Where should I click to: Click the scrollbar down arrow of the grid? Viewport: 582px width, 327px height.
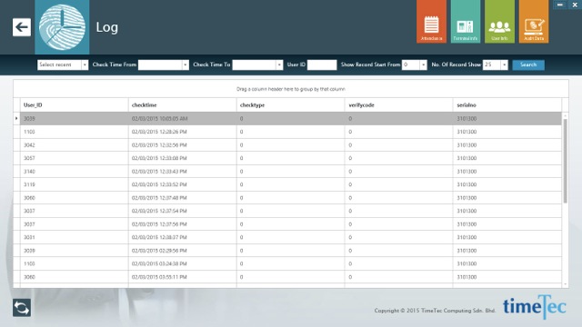(566, 284)
